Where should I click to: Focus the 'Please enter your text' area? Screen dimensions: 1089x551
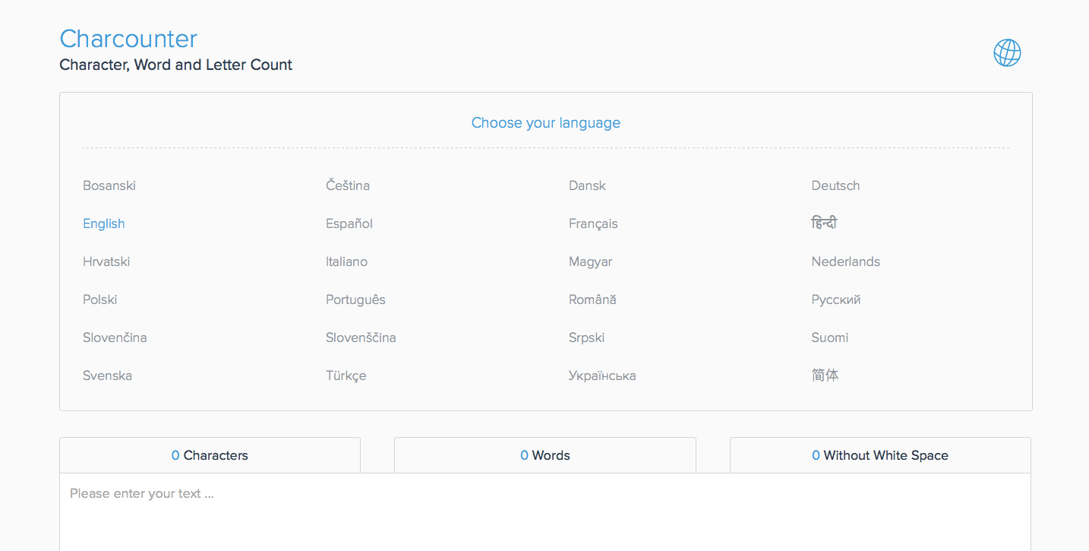(545, 512)
